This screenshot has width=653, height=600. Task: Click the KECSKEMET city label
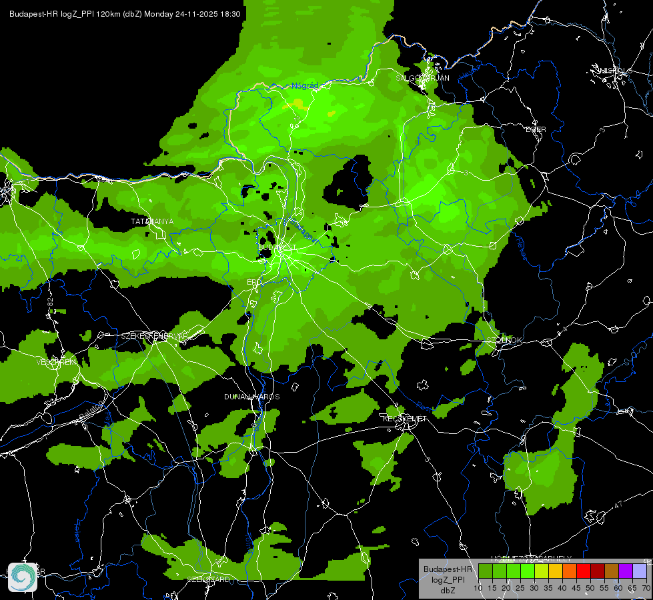click(405, 419)
